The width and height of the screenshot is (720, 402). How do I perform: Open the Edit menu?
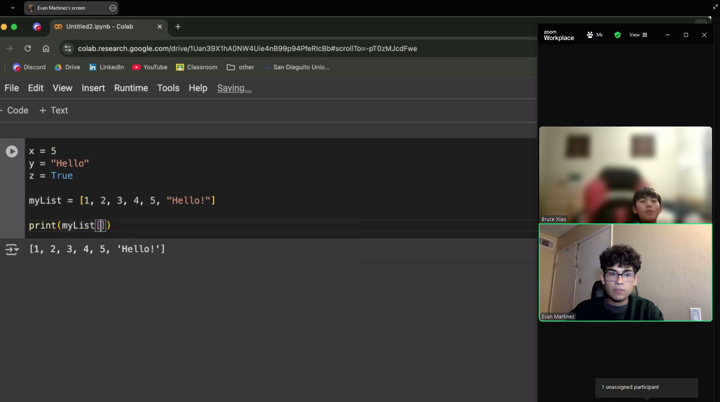(36, 88)
